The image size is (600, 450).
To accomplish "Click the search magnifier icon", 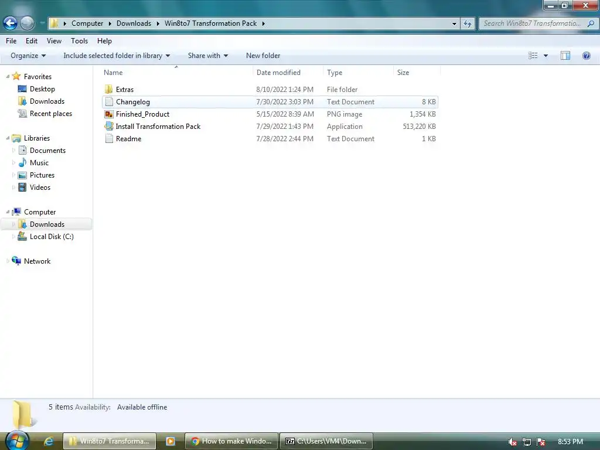I will click(x=591, y=23).
